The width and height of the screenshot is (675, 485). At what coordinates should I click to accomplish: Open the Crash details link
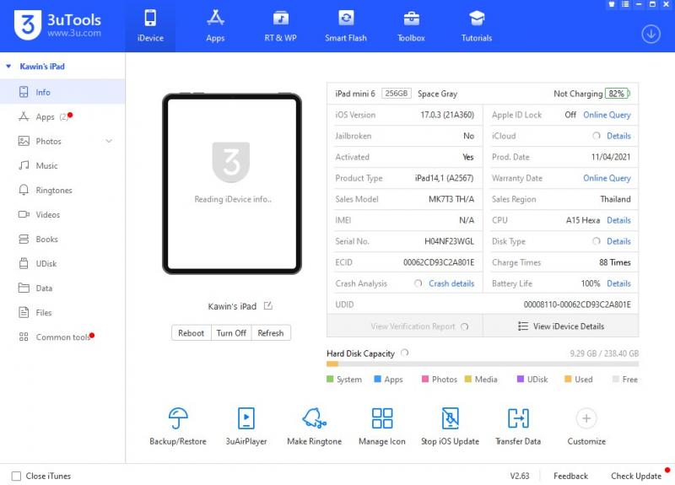click(451, 284)
